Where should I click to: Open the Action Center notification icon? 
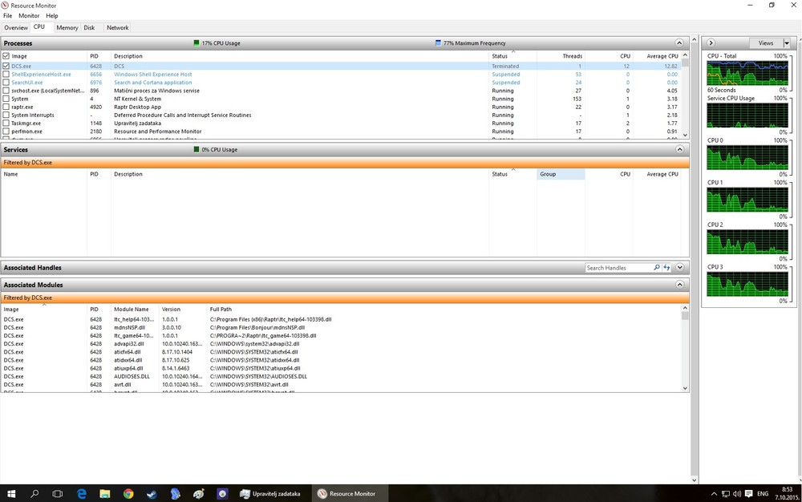click(749, 494)
